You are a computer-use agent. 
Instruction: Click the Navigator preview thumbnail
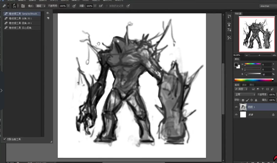[257, 34]
